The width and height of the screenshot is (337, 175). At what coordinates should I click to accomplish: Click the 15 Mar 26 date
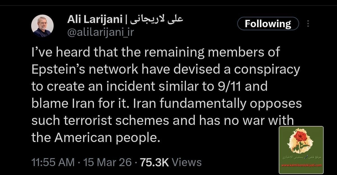click(x=107, y=162)
